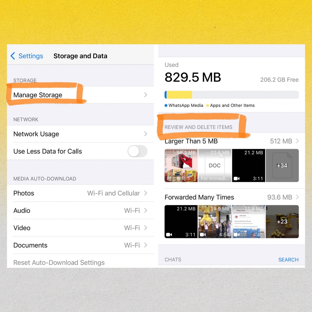Tap the back chevron next to Settings
The width and height of the screenshot is (312, 312).
tap(12, 56)
